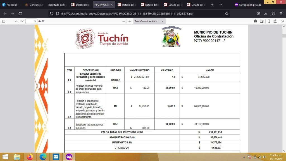Go forward in browser history
Screen dimensions: 286x161
(x=12, y=13)
